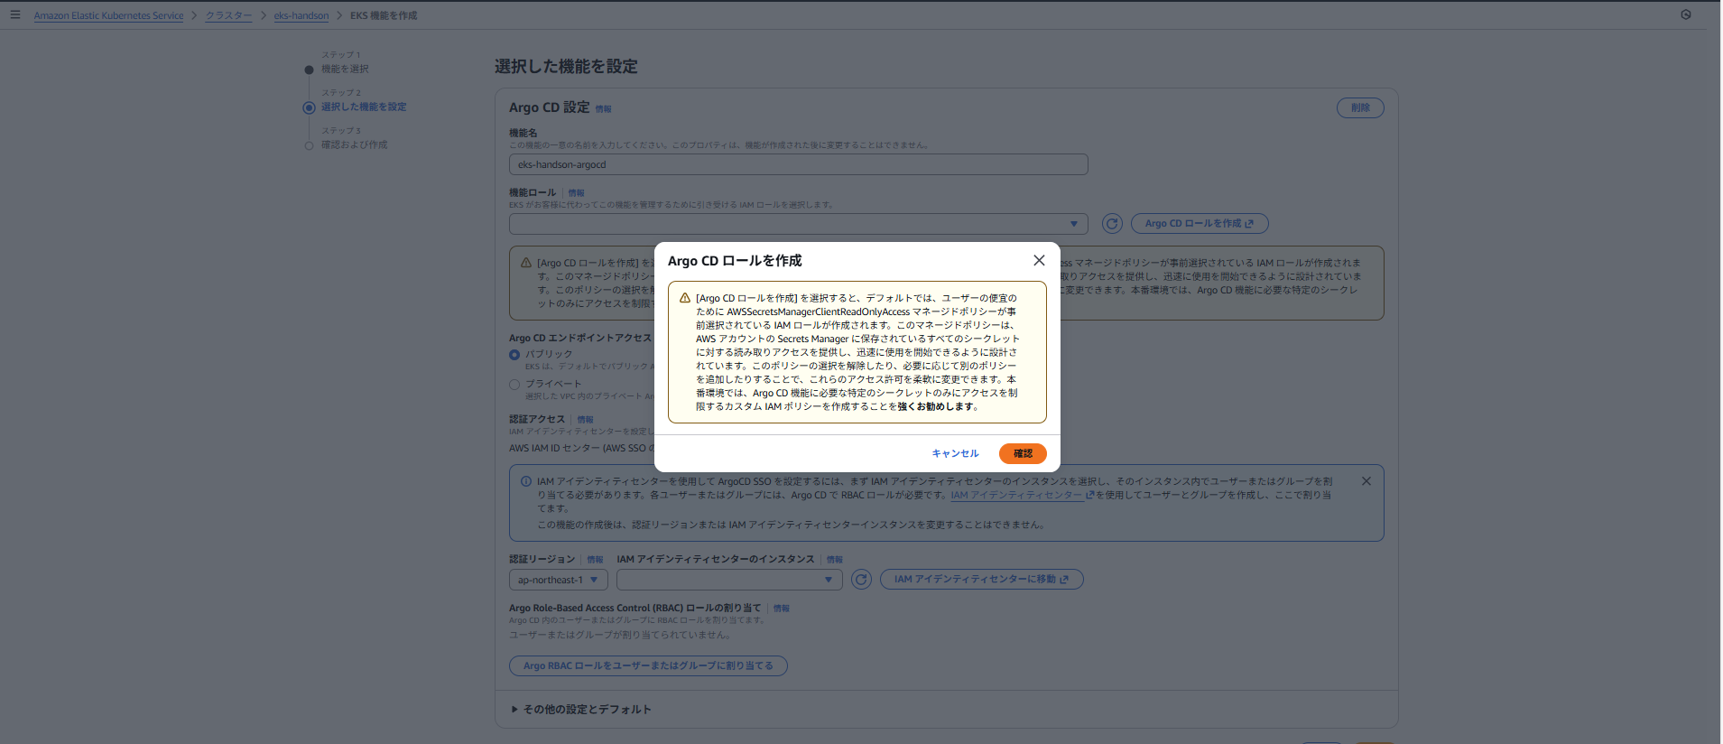
Task: Click IAM アイデンティティセンターに移動 button
Action: 981,580
